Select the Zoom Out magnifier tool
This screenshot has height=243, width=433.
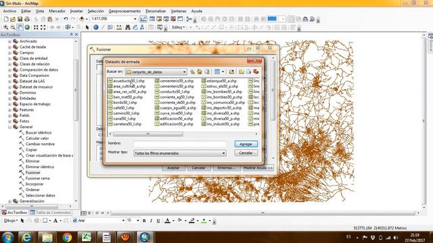13,27
